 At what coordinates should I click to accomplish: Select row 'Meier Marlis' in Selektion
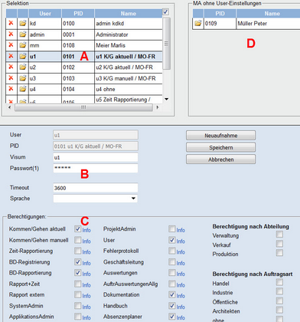(84, 45)
